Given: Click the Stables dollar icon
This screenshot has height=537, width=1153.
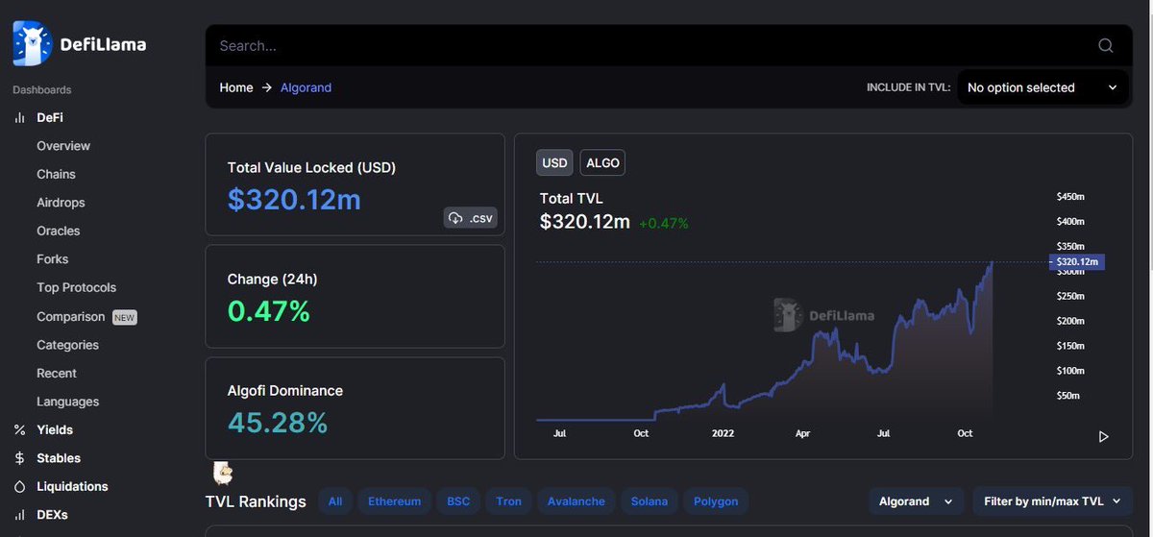Looking at the screenshot, I should coord(20,458).
